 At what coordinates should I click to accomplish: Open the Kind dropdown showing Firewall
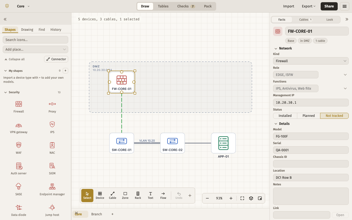pyautogui.click(x=311, y=61)
